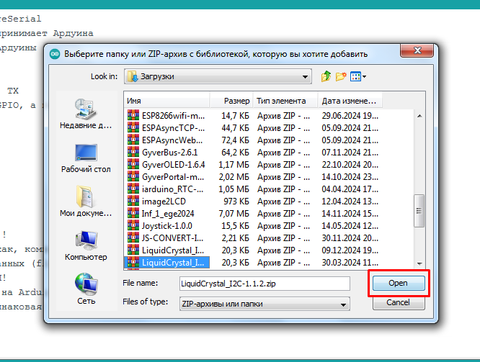
Task: Click the GyverPortal archive icon
Action: coord(133,177)
